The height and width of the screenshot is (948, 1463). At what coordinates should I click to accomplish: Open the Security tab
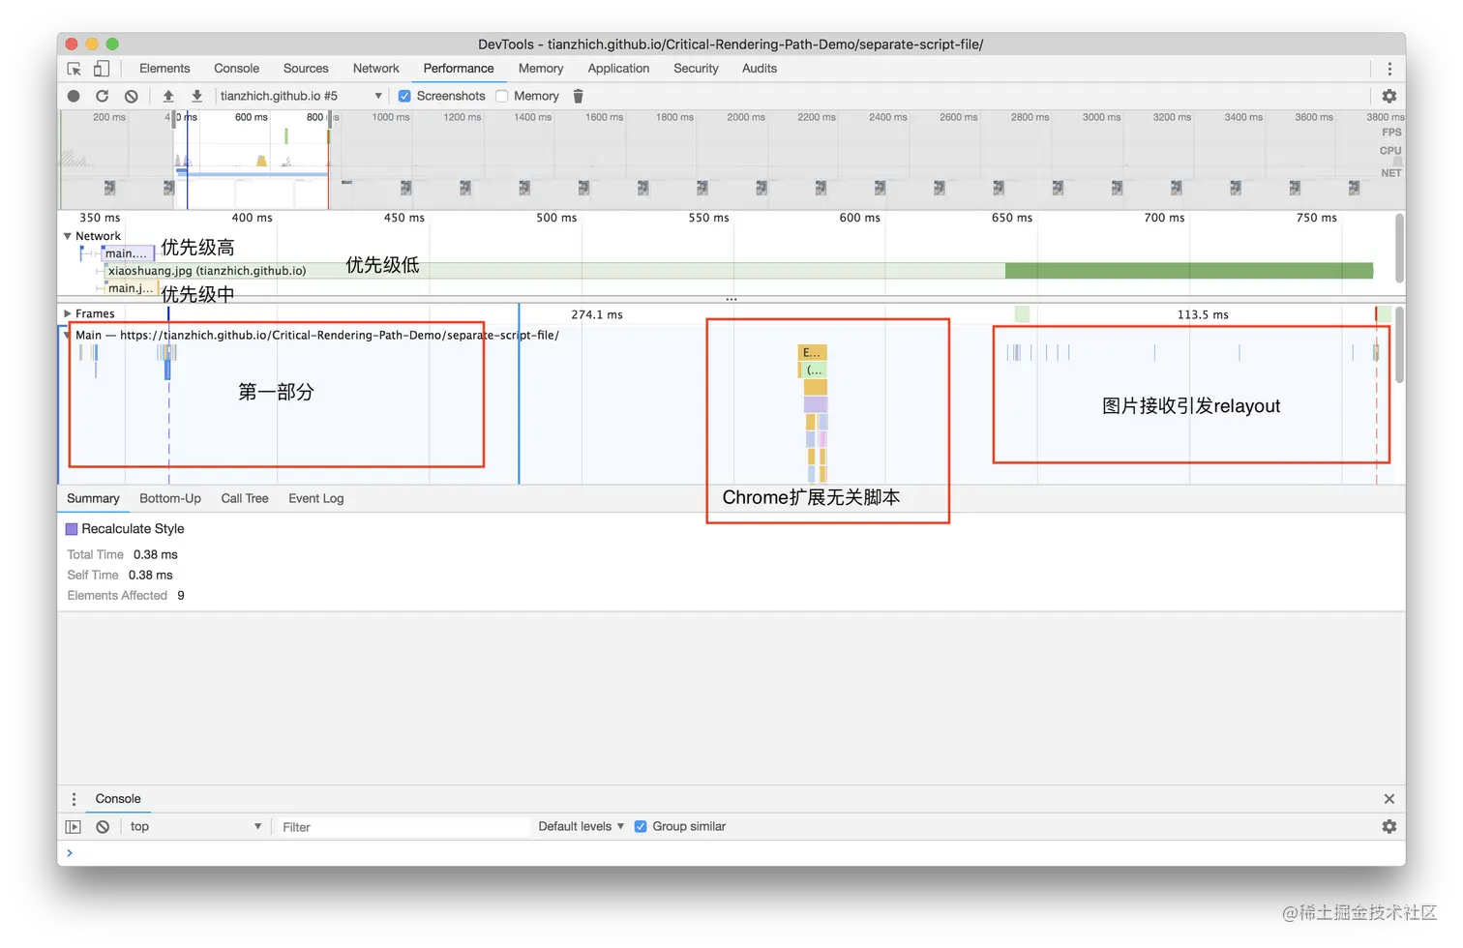point(696,69)
